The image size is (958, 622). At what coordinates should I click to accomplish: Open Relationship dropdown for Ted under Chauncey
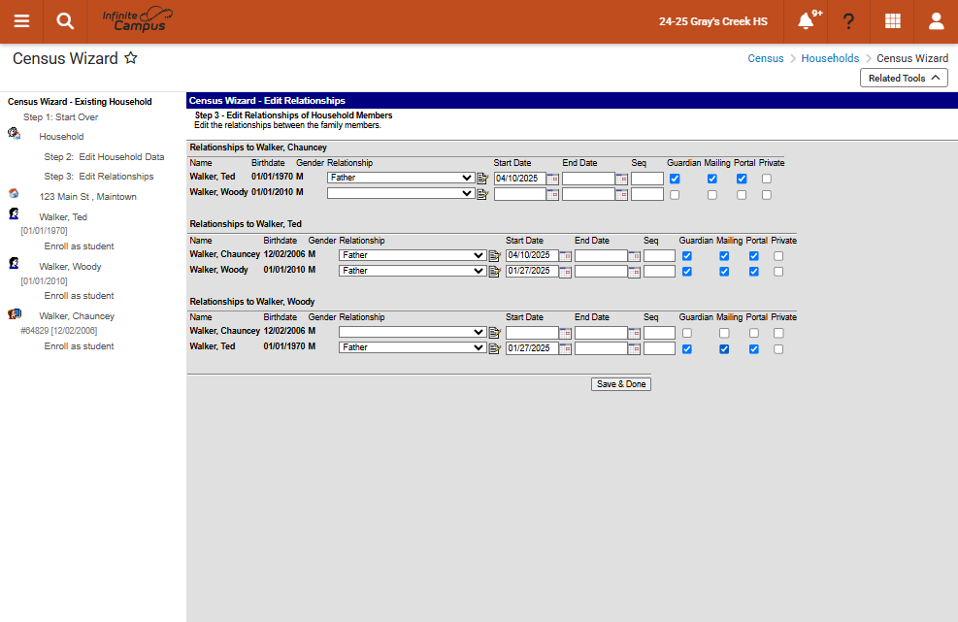click(x=401, y=178)
